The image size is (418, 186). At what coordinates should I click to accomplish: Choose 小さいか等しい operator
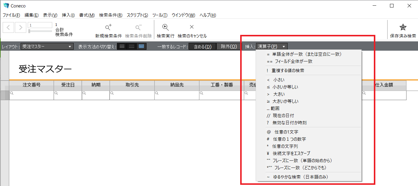click(309, 87)
